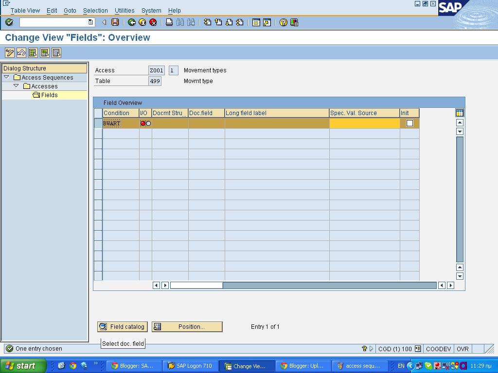498x373 pixels.
Task: Open the Selection menu
Action: click(x=95, y=11)
